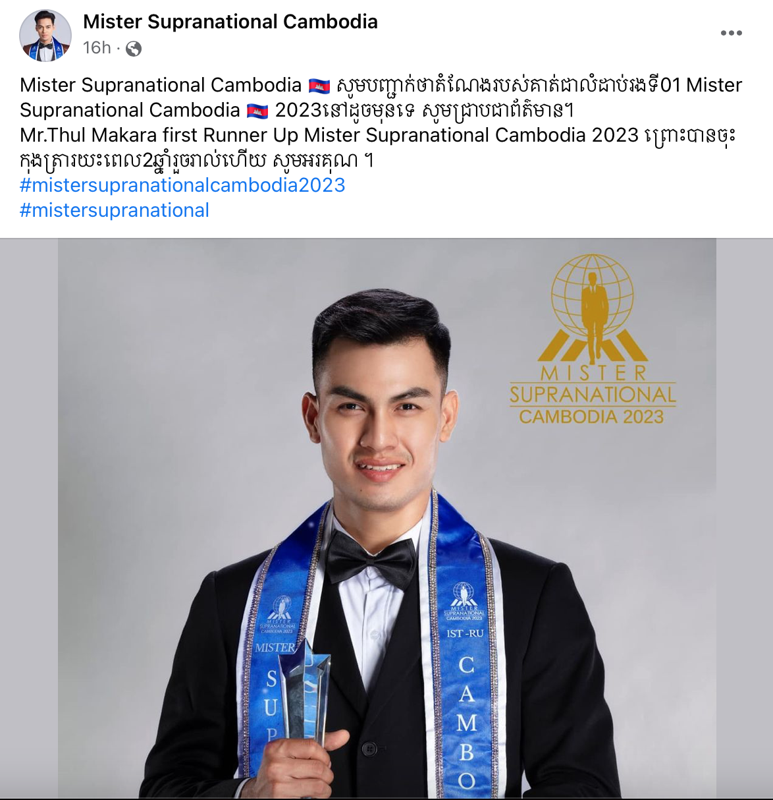Open hashtag #mistersupranationalcambodia2023
The image size is (773, 800).
point(182,185)
